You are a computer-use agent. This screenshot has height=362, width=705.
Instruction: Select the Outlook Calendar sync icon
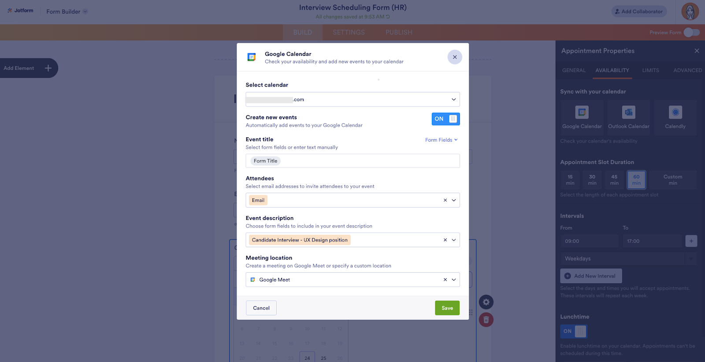click(x=628, y=113)
